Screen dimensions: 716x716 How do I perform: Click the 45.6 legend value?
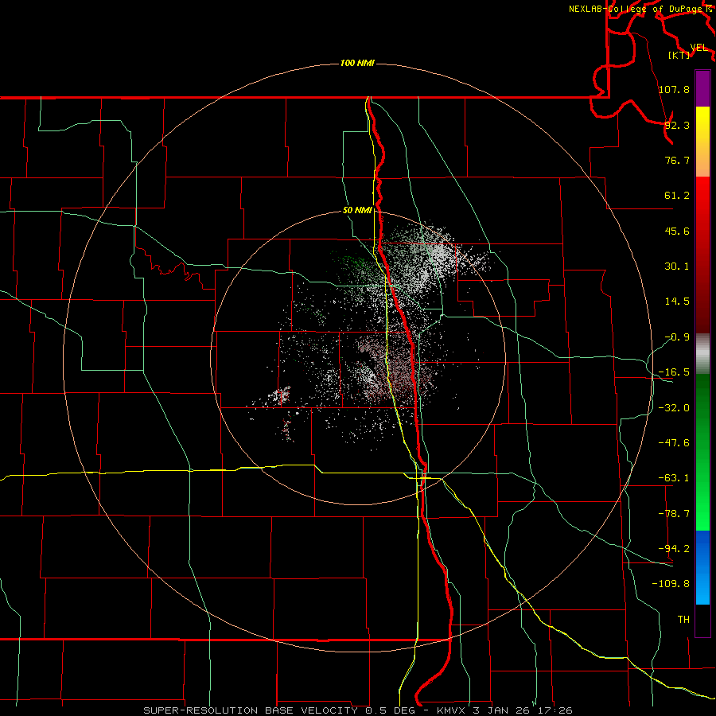point(677,231)
